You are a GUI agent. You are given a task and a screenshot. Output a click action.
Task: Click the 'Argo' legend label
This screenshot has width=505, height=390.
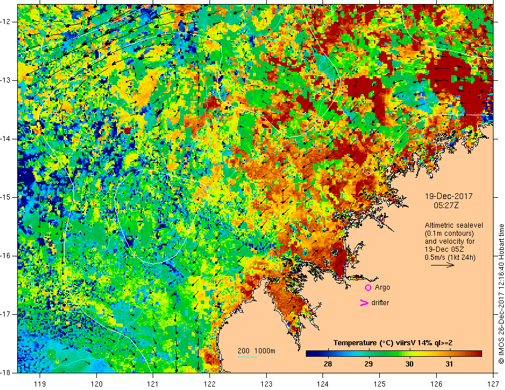[382, 287]
